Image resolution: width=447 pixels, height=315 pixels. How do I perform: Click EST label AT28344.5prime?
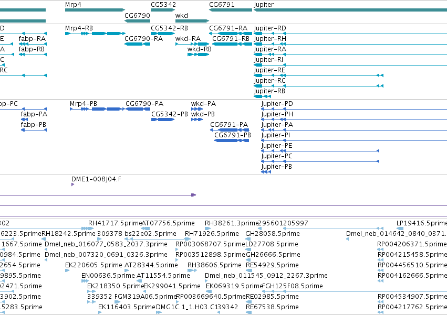pos(151,266)
